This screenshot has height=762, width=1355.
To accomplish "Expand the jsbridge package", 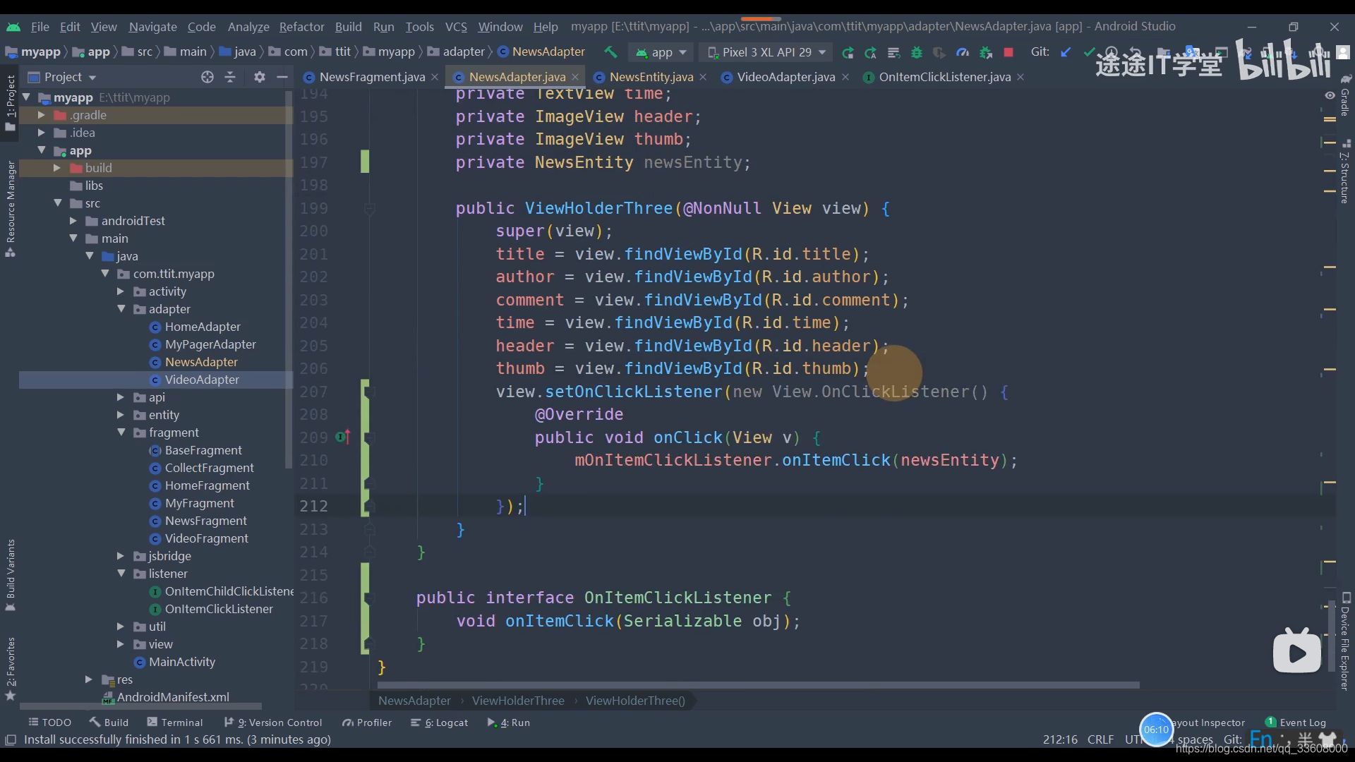I will pos(121,556).
